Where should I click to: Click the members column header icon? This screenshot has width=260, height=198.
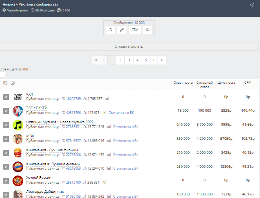(13, 83)
